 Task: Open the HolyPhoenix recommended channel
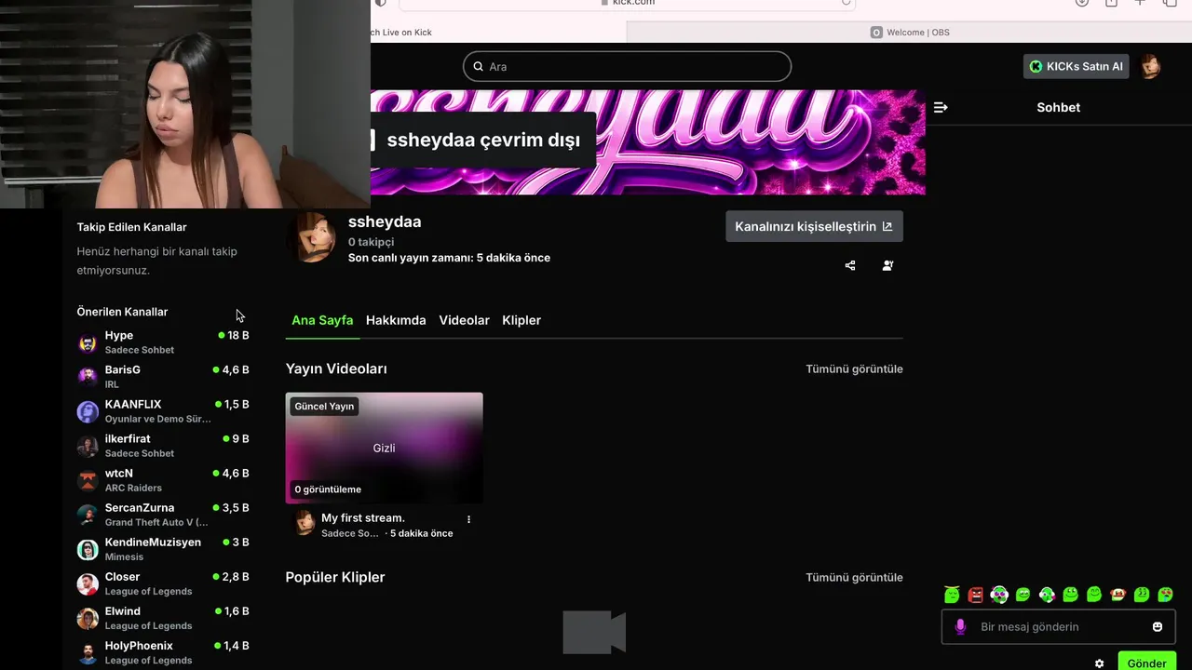click(x=163, y=652)
